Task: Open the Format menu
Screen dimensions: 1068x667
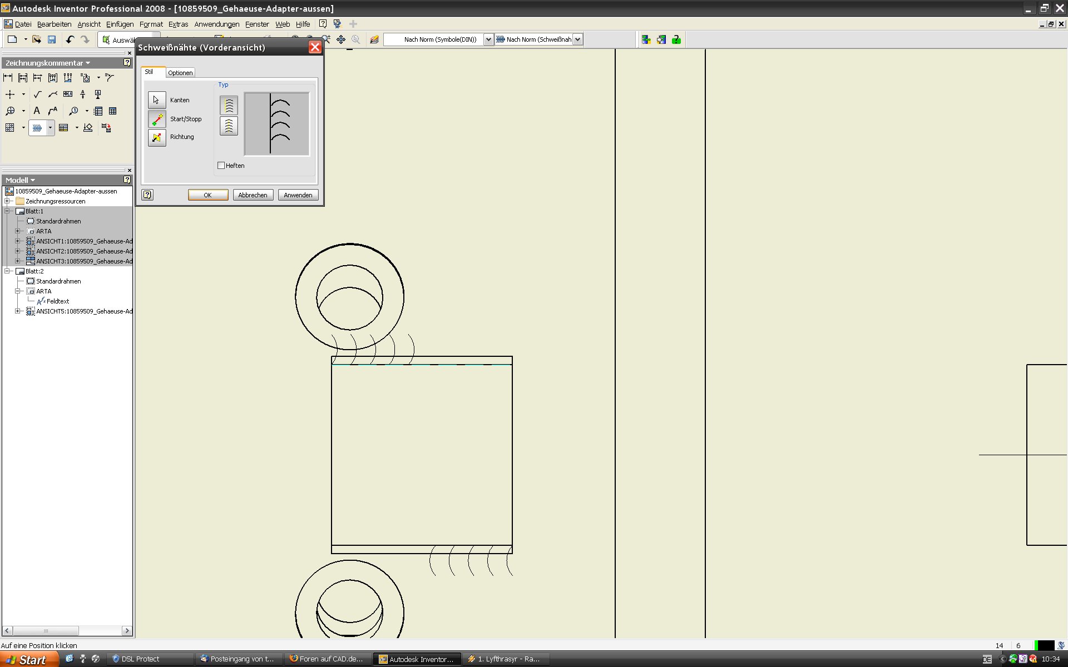Action: tap(151, 24)
